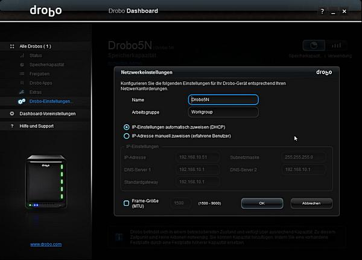The image size is (362, 260).
Task: Open the www.drobo.com link
Action: (x=46, y=244)
